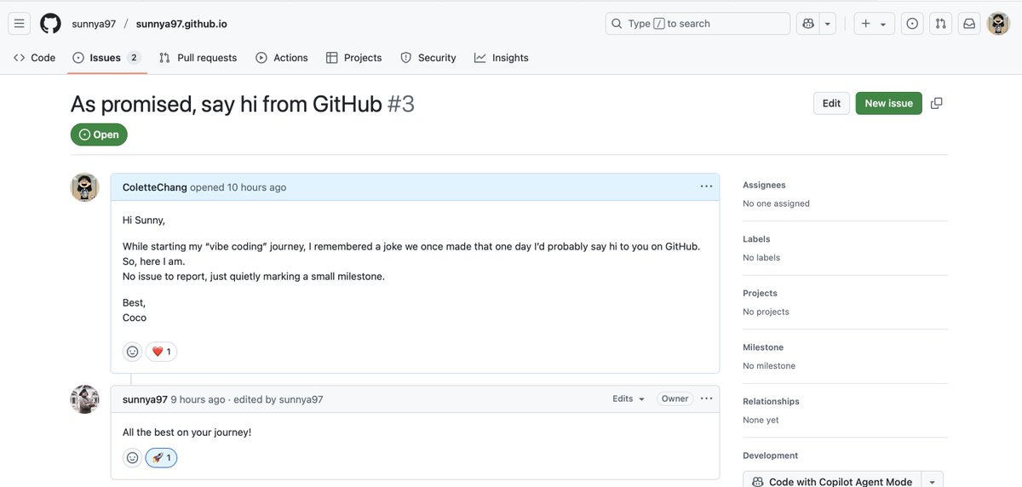Viewport: 1022px width, 487px height.
Task: Open ColetteChang author link
Action: [x=154, y=187]
